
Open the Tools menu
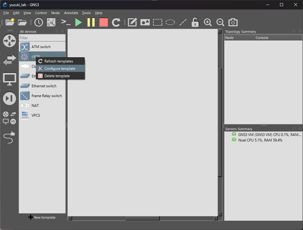(x=86, y=13)
